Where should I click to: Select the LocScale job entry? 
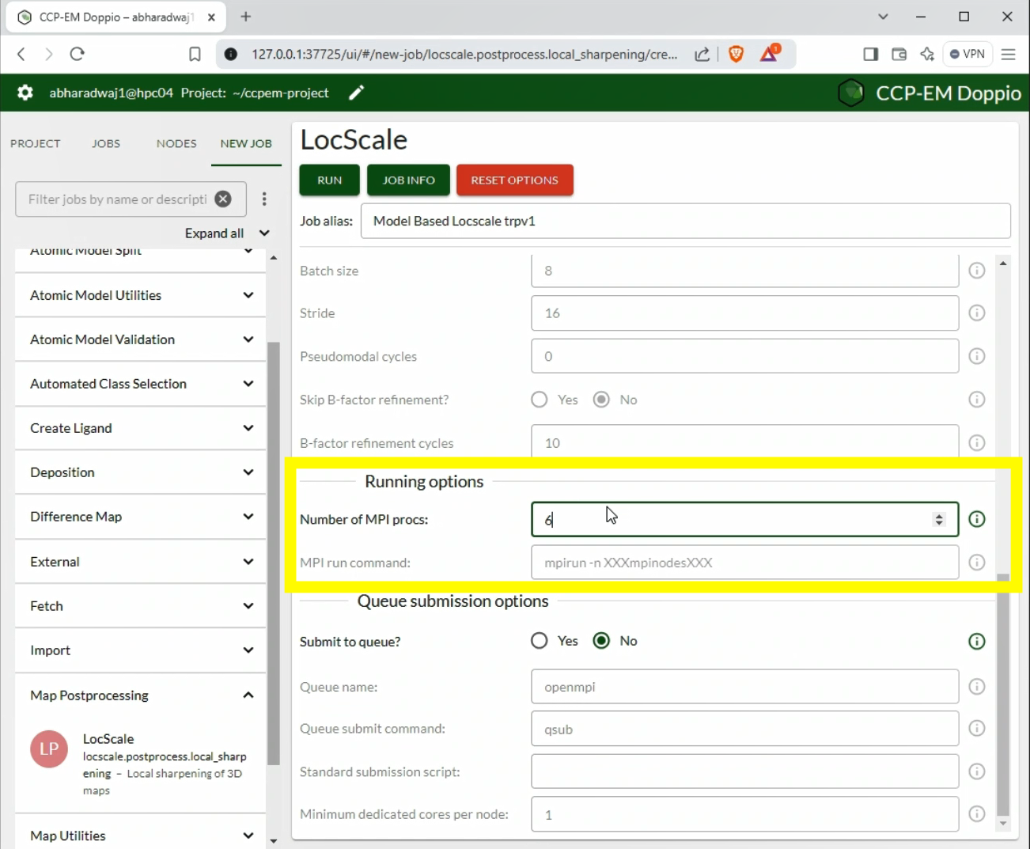pos(140,764)
